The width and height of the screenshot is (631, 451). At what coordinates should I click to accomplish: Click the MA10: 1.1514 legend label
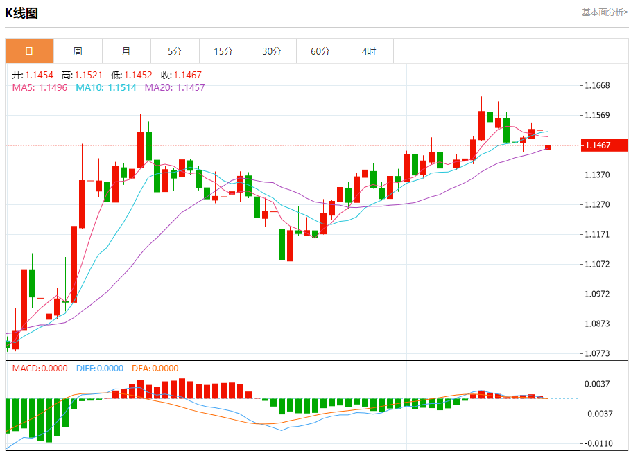coord(106,87)
